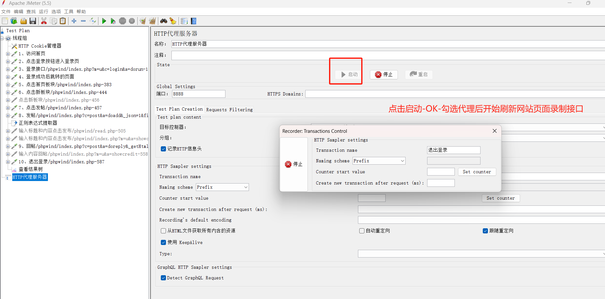
Task: Click the Toggle enable/disable toolbar icon
Action: point(93,21)
